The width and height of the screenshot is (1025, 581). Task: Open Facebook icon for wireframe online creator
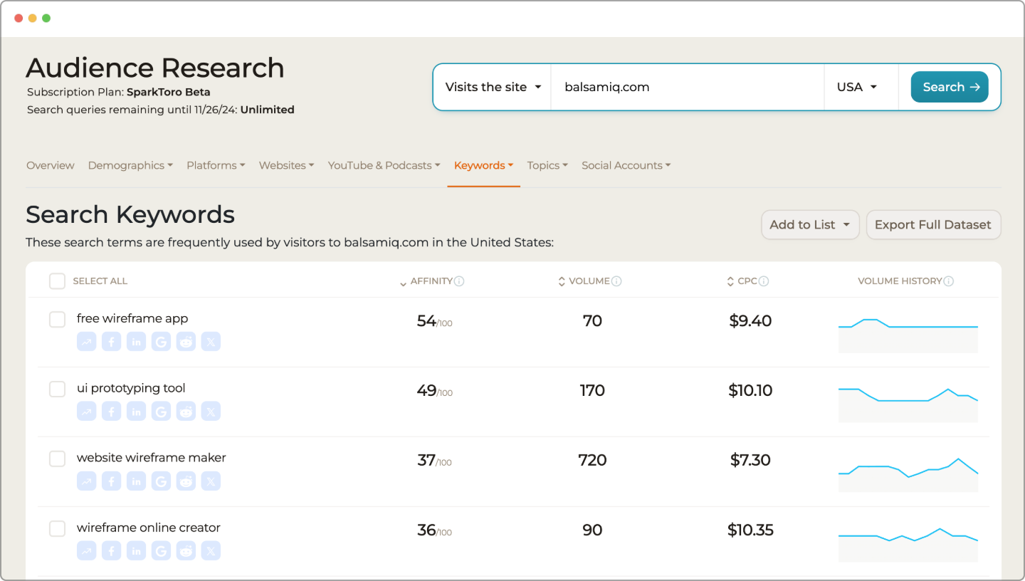111,551
